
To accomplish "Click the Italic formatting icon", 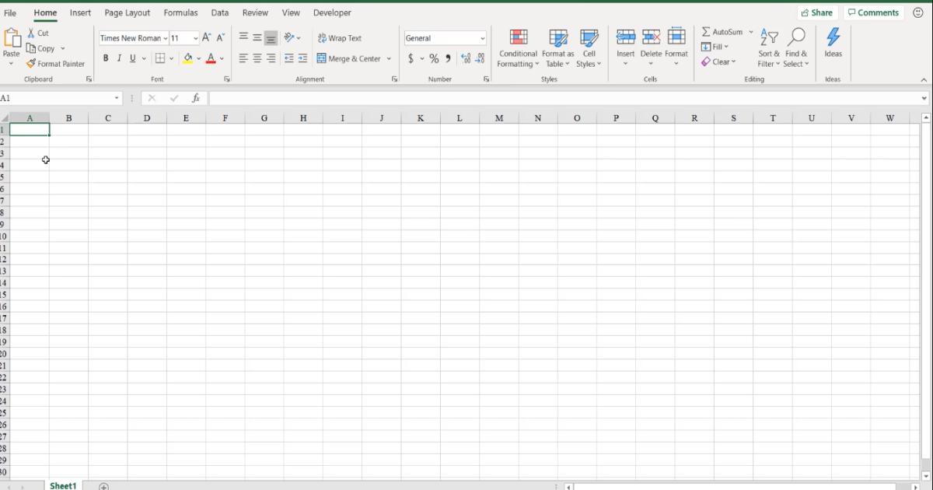I will (x=118, y=58).
